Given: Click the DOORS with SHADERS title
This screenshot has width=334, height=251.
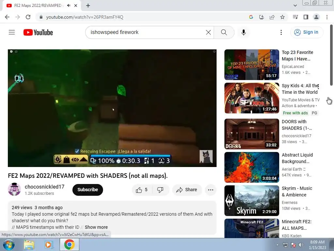Looking at the screenshot, I should 297,125.
